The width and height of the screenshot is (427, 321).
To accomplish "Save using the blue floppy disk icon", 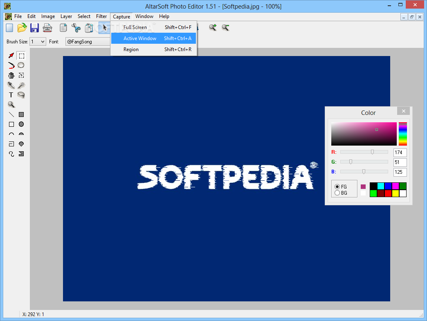I will tap(35, 28).
